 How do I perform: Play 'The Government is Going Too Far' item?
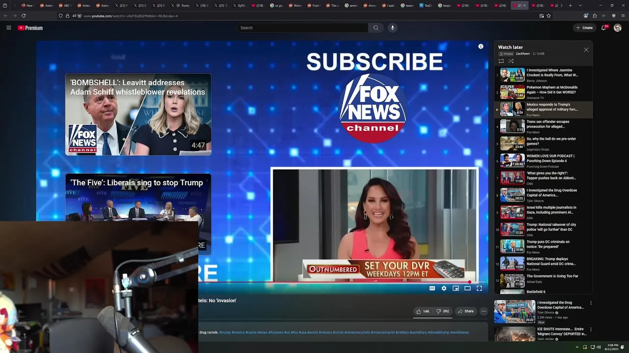pos(543,280)
